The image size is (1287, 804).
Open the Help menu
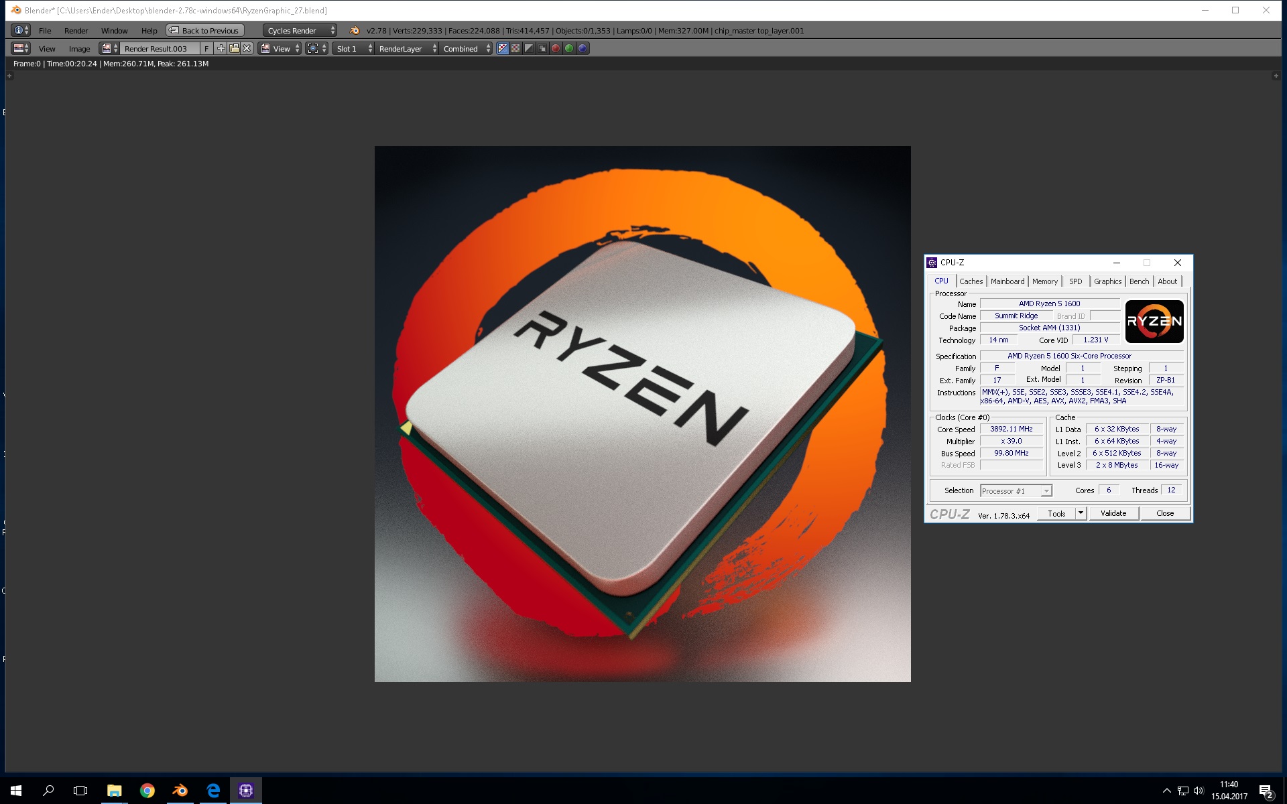pos(149,30)
